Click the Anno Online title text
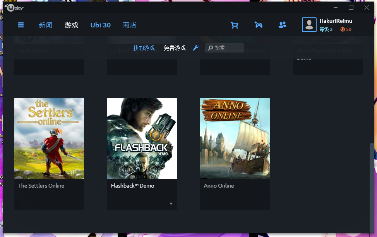 [x=219, y=186]
